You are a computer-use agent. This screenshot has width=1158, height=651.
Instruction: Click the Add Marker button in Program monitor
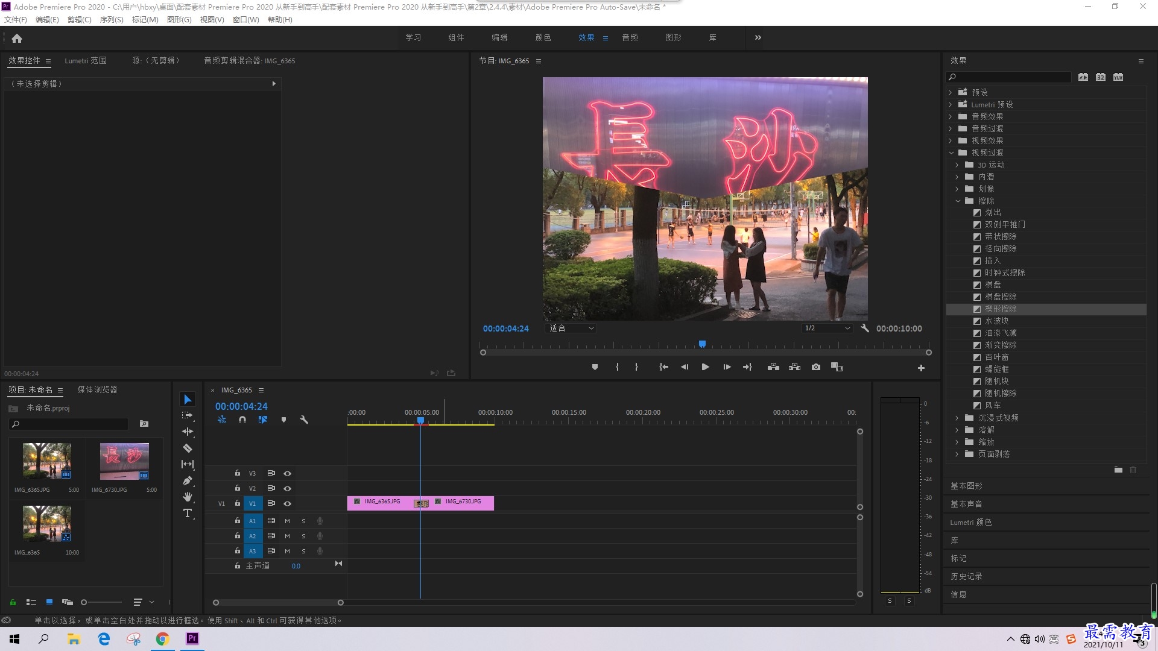[595, 367]
